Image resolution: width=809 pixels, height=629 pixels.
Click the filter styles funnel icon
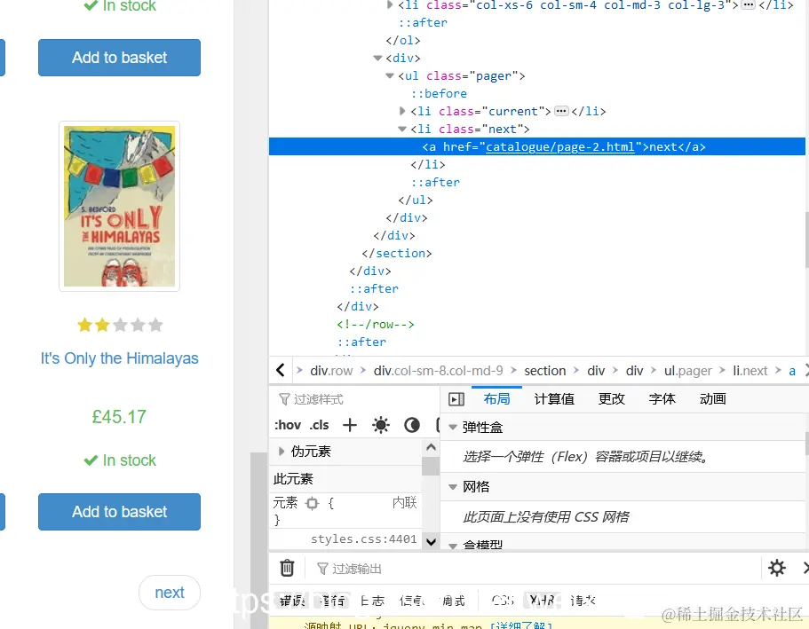point(286,398)
